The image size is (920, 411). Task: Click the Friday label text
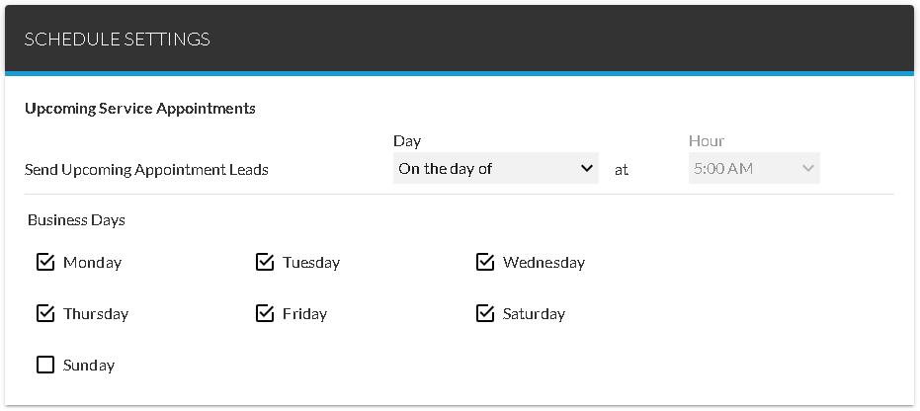[304, 314]
